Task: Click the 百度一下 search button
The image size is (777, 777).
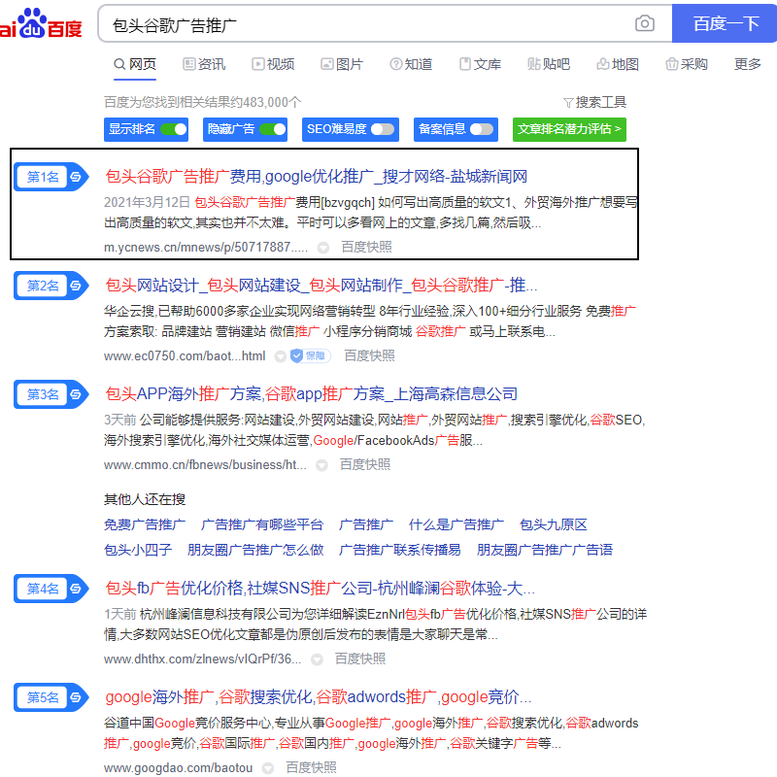Action: [725, 23]
